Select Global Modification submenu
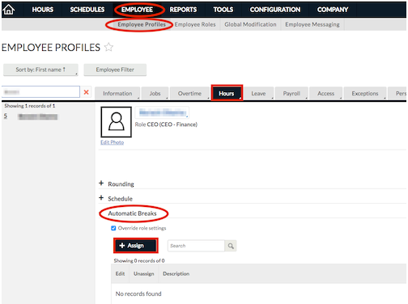Screen dimensions: 408x304 250,24
